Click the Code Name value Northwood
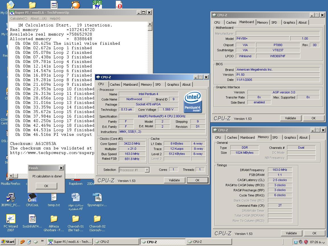Screen dimensions: 328x246 click(x=134, y=99)
